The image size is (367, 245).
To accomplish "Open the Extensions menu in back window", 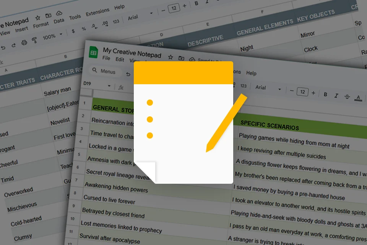I will [97, 12].
